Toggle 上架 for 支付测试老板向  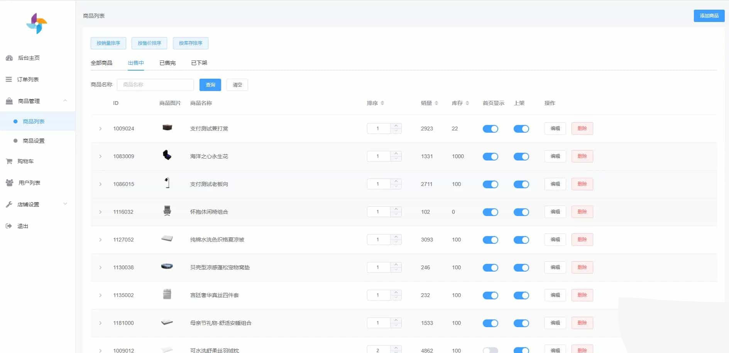pyautogui.click(x=521, y=184)
